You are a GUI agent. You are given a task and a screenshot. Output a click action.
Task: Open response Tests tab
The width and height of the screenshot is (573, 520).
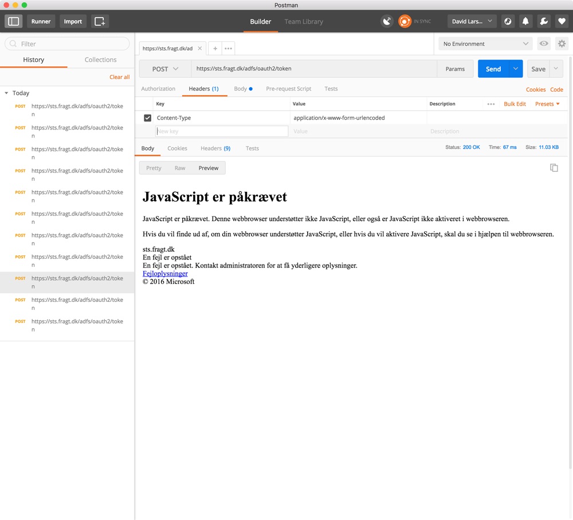(x=252, y=148)
